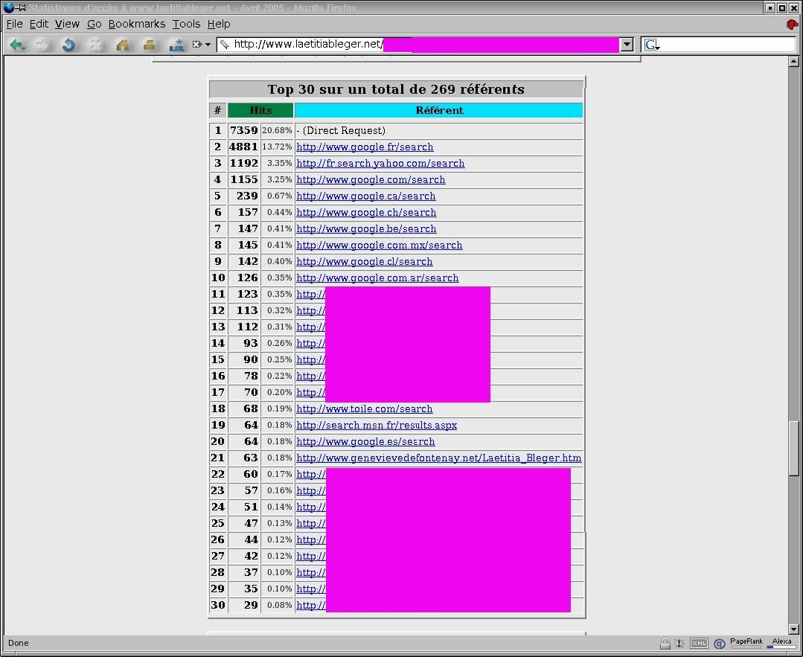Click the X tab-close toolbar icon
This screenshot has width=803, height=657.
click(x=196, y=45)
